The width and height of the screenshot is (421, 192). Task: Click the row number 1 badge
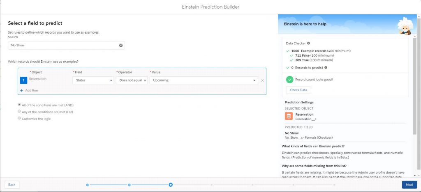[24, 80]
